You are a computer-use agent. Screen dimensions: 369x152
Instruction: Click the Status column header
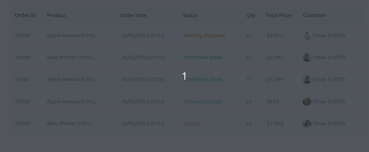point(190,15)
